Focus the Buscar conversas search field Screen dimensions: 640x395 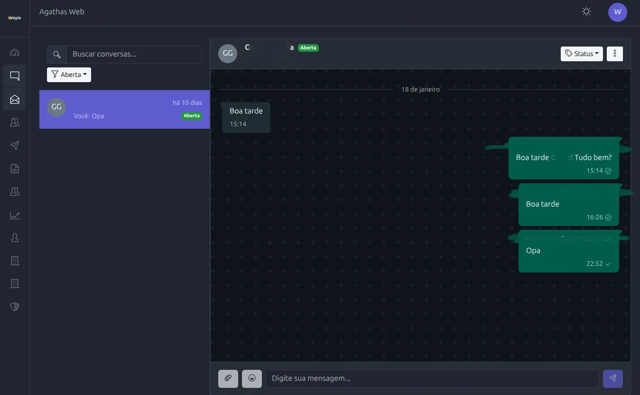[x=134, y=55]
